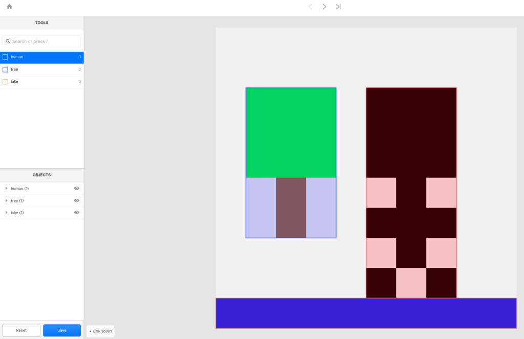
Task: Go to the home page icon
Action: coord(9,7)
